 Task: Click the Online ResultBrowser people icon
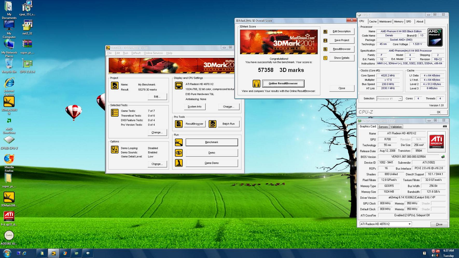[x=256, y=83]
